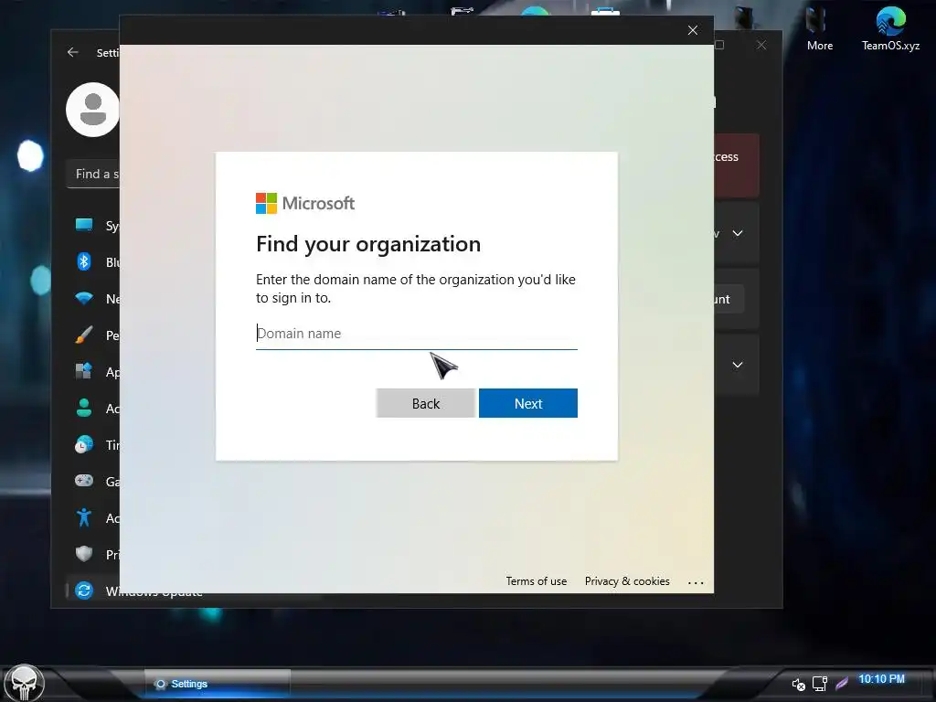This screenshot has width=936, height=702.
Task: Close the organization sign-in dialog
Action: 693,30
